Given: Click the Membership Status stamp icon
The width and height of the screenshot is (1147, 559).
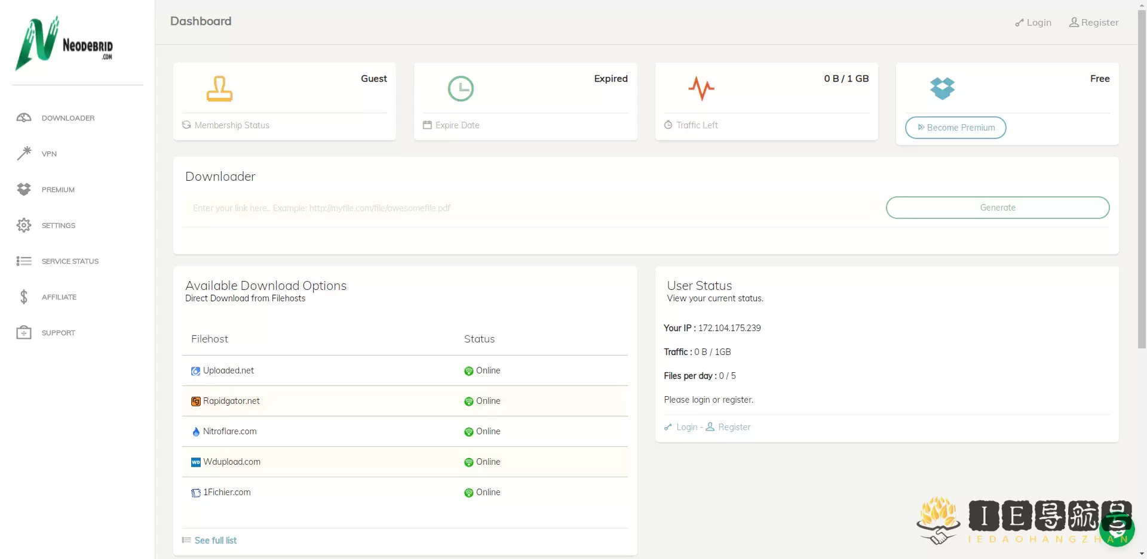Looking at the screenshot, I should pyautogui.click(x=219, y=89).
